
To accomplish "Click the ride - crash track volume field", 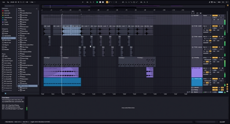I will pyautogui.click(x=215, y=28).
